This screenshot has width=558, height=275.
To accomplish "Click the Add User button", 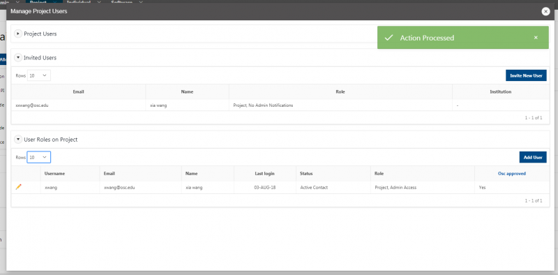I will 533,157.
